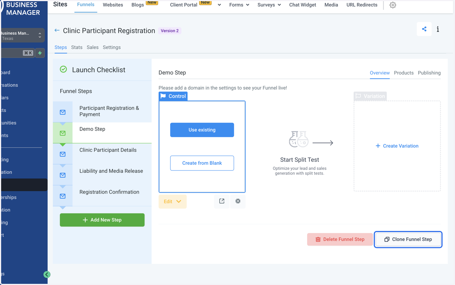Open the Blogs tab
455x285 pixels.
(138, 5)
